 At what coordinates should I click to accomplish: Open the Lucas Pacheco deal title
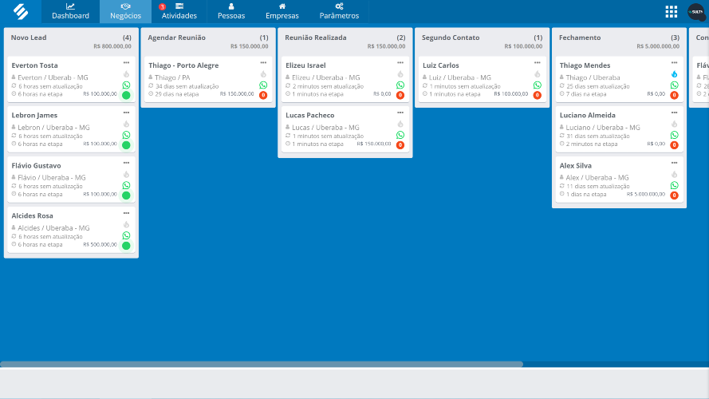coord(309,116)
